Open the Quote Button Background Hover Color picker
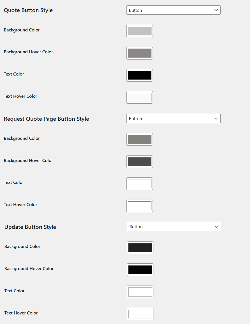This screenshot has height=324, width=250. coord(139,53)
